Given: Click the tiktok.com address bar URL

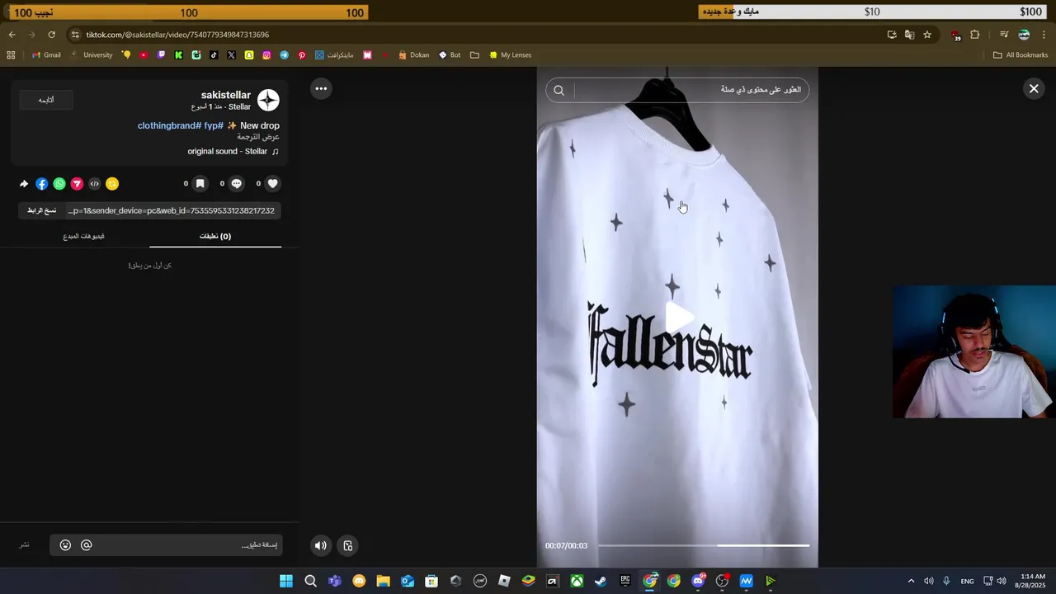Looking at the screenshot, I should point(177,35).
